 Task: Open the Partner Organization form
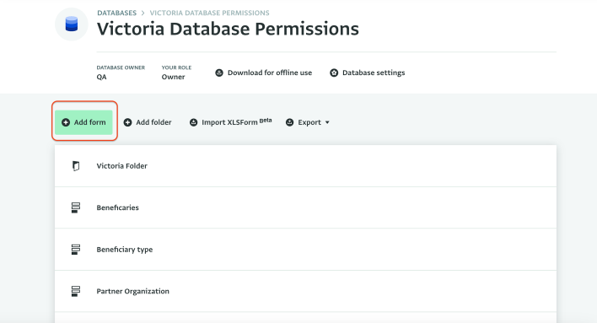(305, 292)
